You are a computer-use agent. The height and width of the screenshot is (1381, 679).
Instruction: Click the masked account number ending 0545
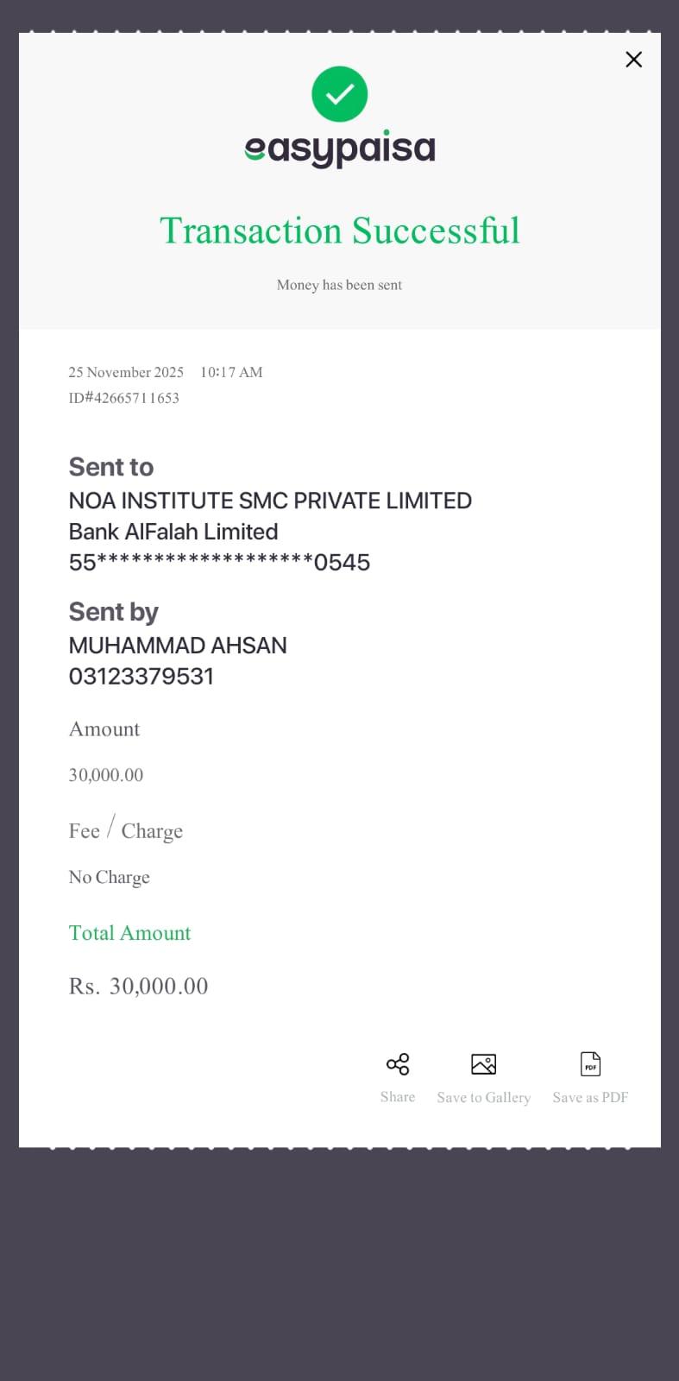[x=219, y=563]
